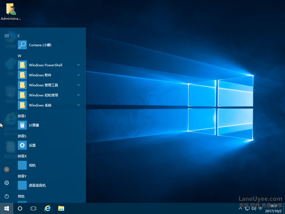The image size is (285, 214).
Task: Open the taskbar date 2017/10/2
Action: 273,211
